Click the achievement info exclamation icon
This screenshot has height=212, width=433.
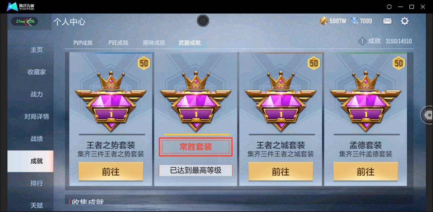(x=362, y=41)
